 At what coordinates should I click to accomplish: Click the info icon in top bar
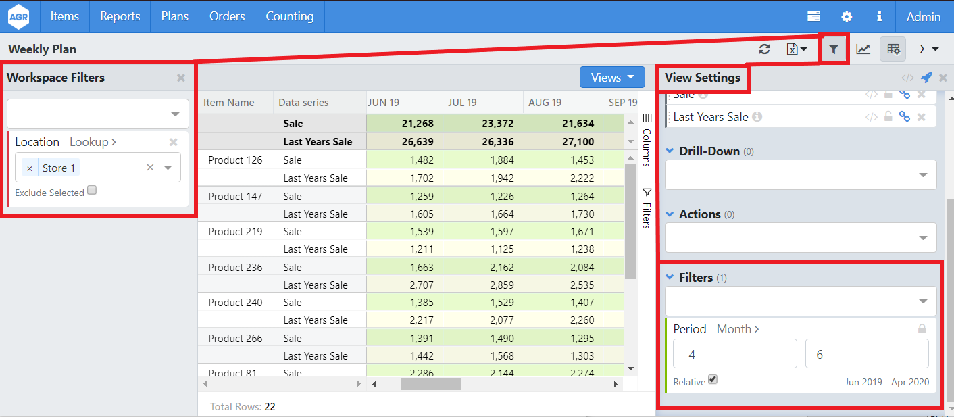[879, 16]
